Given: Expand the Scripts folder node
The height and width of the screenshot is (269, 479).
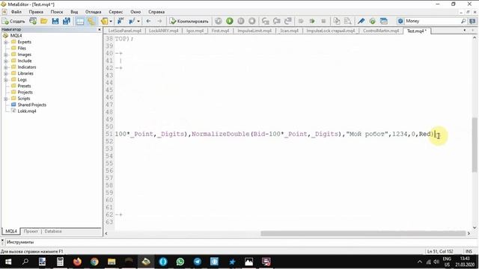Looking at the screenshot, I should click(6, 99).
